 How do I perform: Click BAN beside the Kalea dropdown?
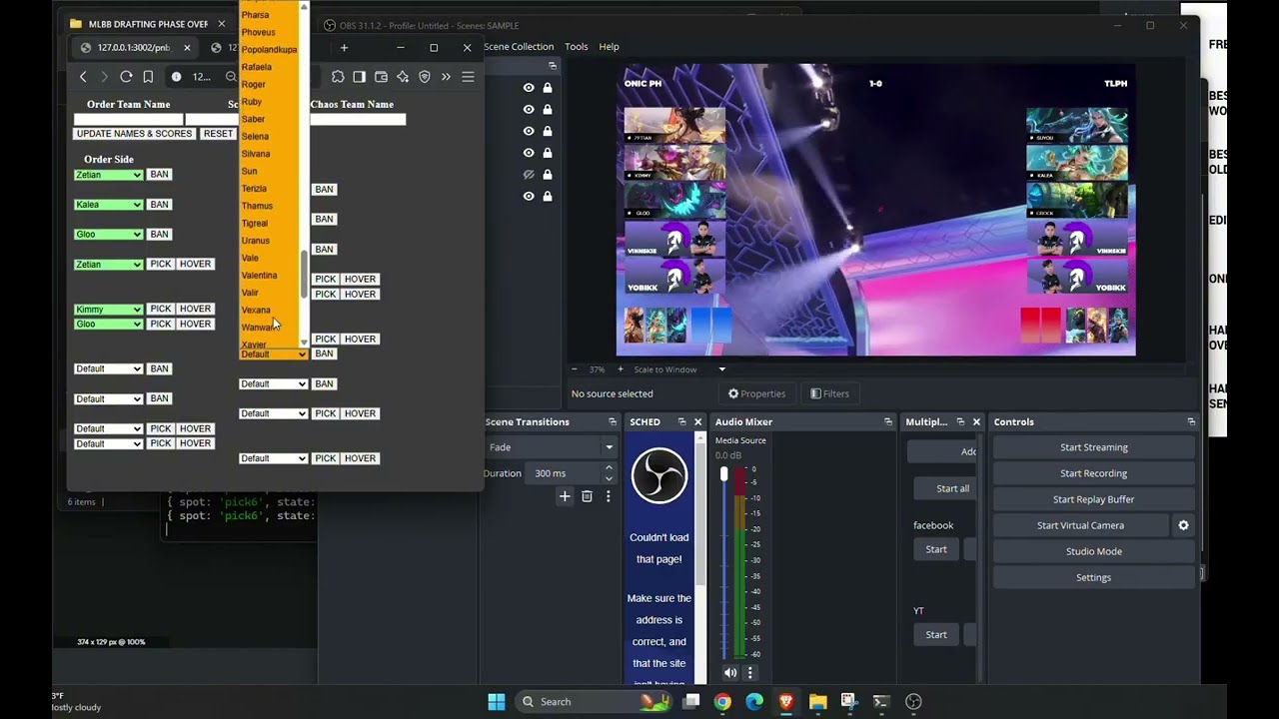pos(159,205)
